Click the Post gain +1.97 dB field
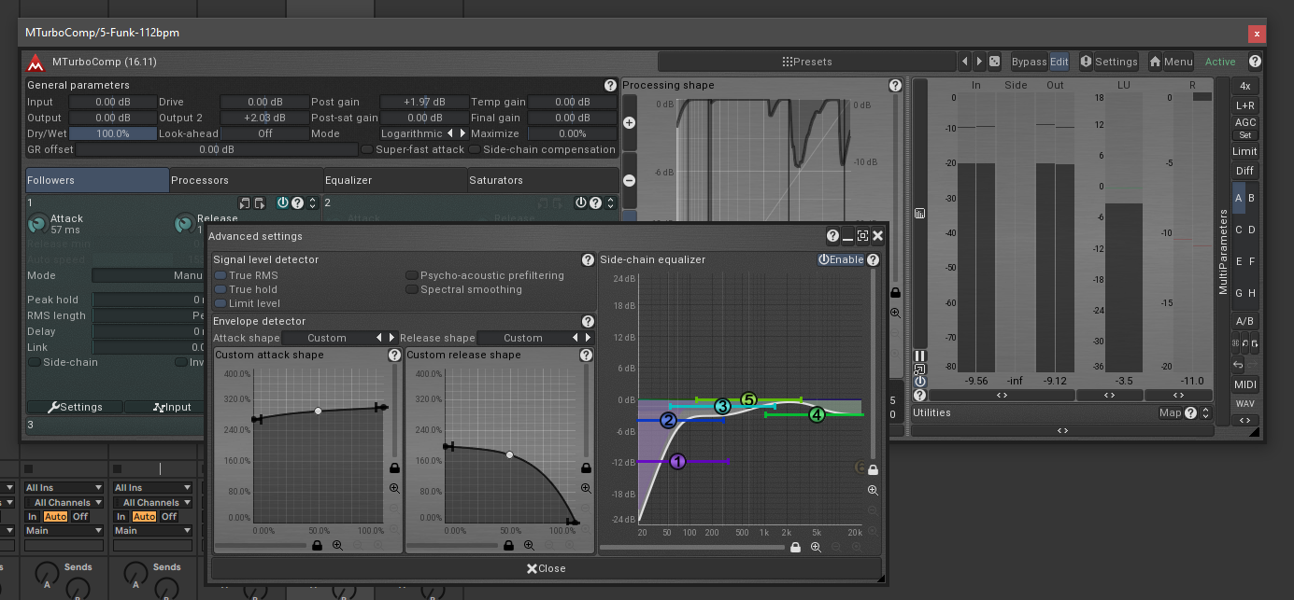The image size is (1294, 600). coord(423,102)
